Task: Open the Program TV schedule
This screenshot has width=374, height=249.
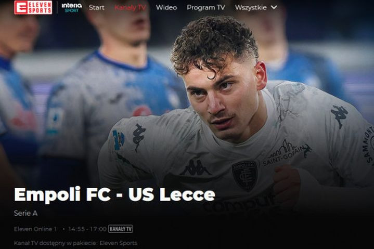Action: click(x=205, y=8)
